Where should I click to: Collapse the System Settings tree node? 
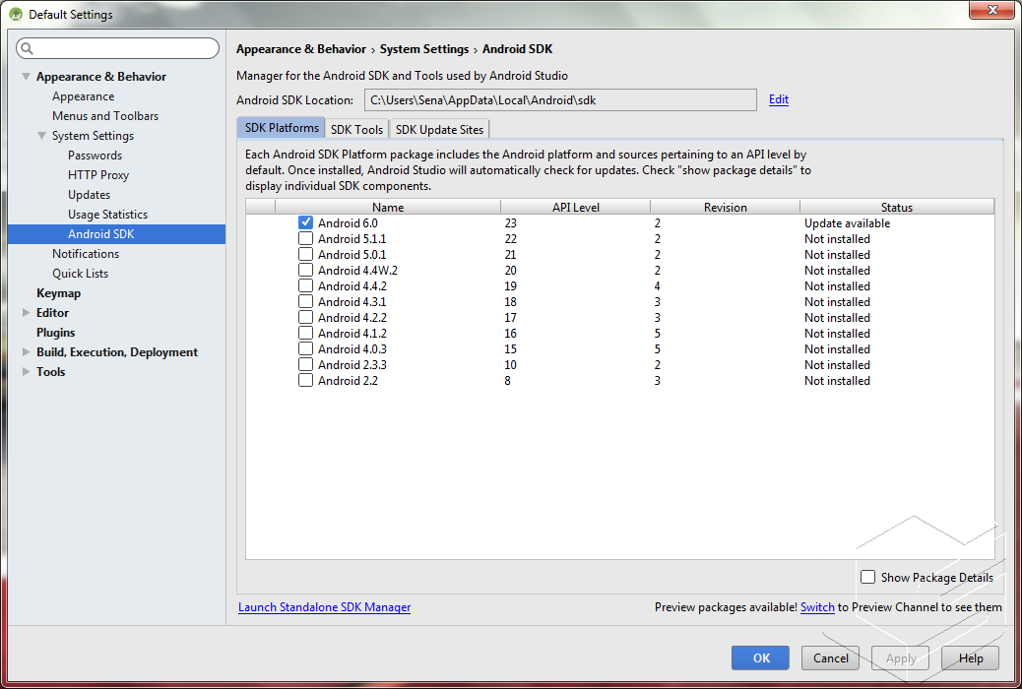point(41,136)
